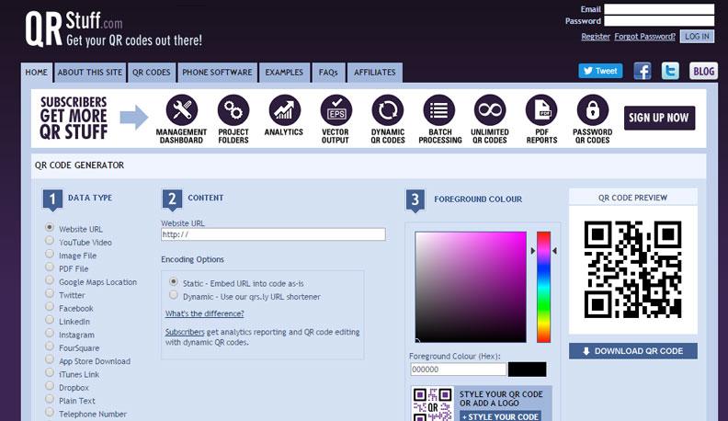The image size is (728, 421).
Task: Open the Management Dashboard wrench icon
Action: pyautogui.click(x=181, y=110)
